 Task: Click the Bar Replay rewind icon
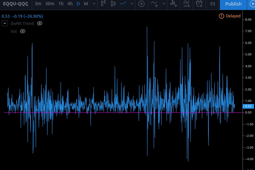point(212,4)
